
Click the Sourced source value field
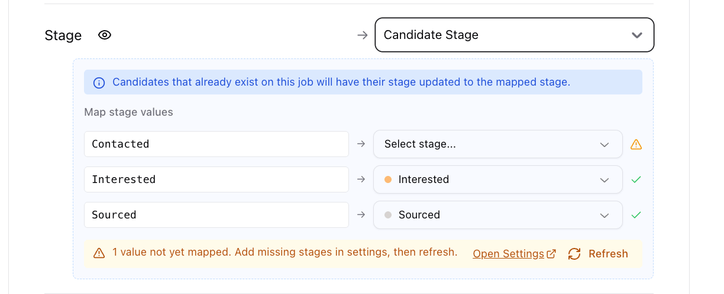[x=216, y=215]
